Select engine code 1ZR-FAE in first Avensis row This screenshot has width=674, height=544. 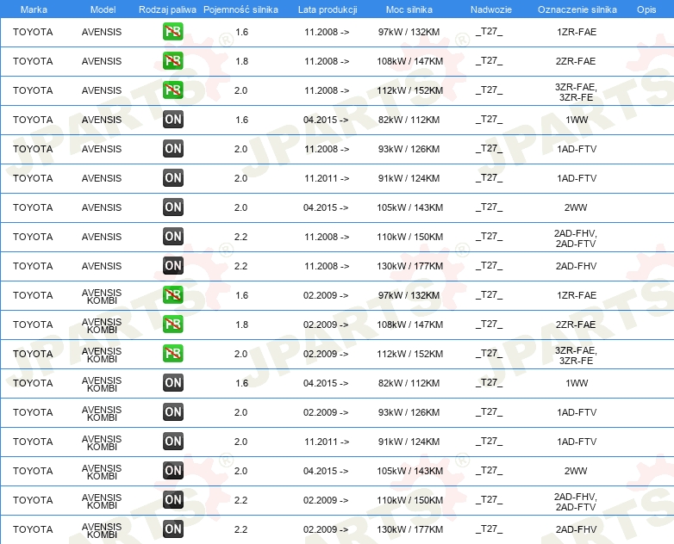coord(577,32)
